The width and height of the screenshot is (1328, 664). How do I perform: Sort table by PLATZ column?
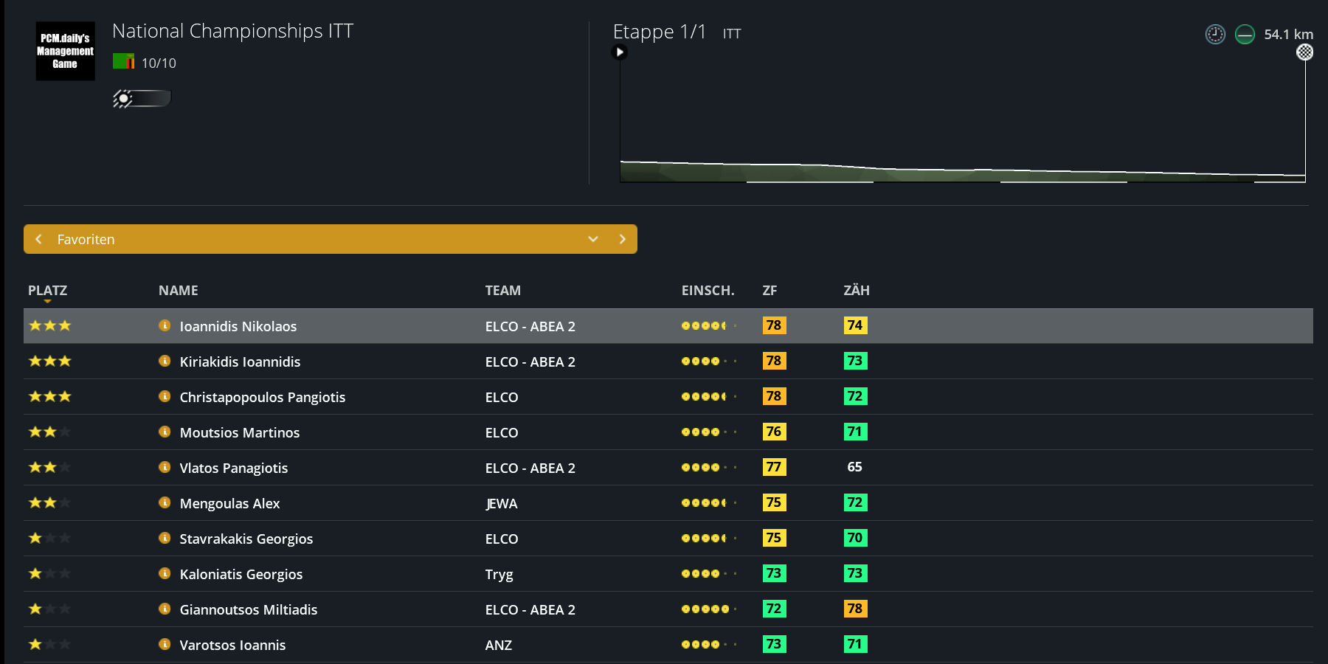pyautogui.click(x=47, y=290)
